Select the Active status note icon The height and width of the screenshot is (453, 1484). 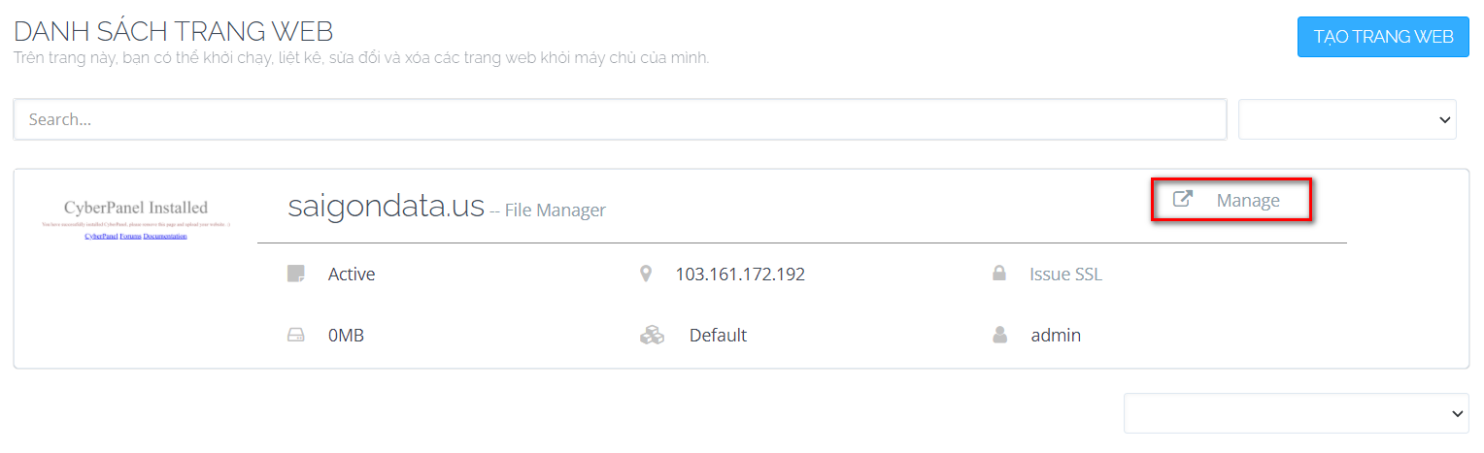coord(296,275)
